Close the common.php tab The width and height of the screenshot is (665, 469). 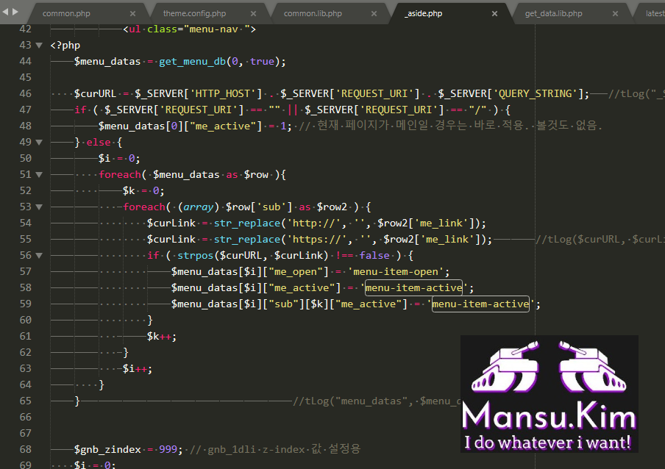pyautogui.click(x=132, y=13)
